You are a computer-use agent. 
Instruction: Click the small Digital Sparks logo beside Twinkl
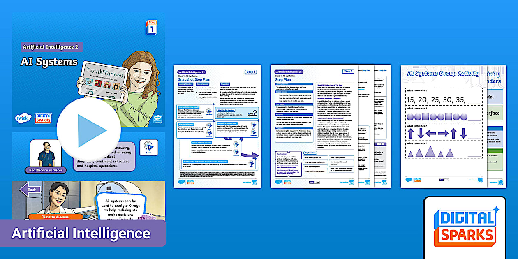[x=43, y=118]
